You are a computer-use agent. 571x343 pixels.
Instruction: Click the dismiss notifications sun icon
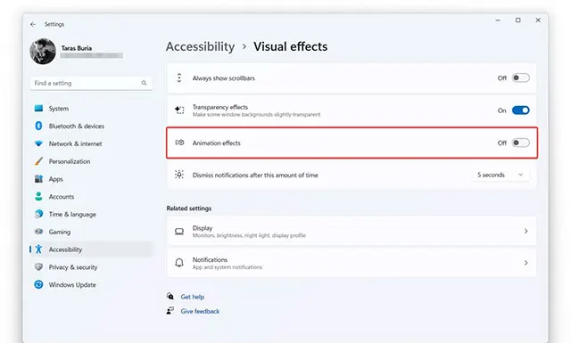179,175
